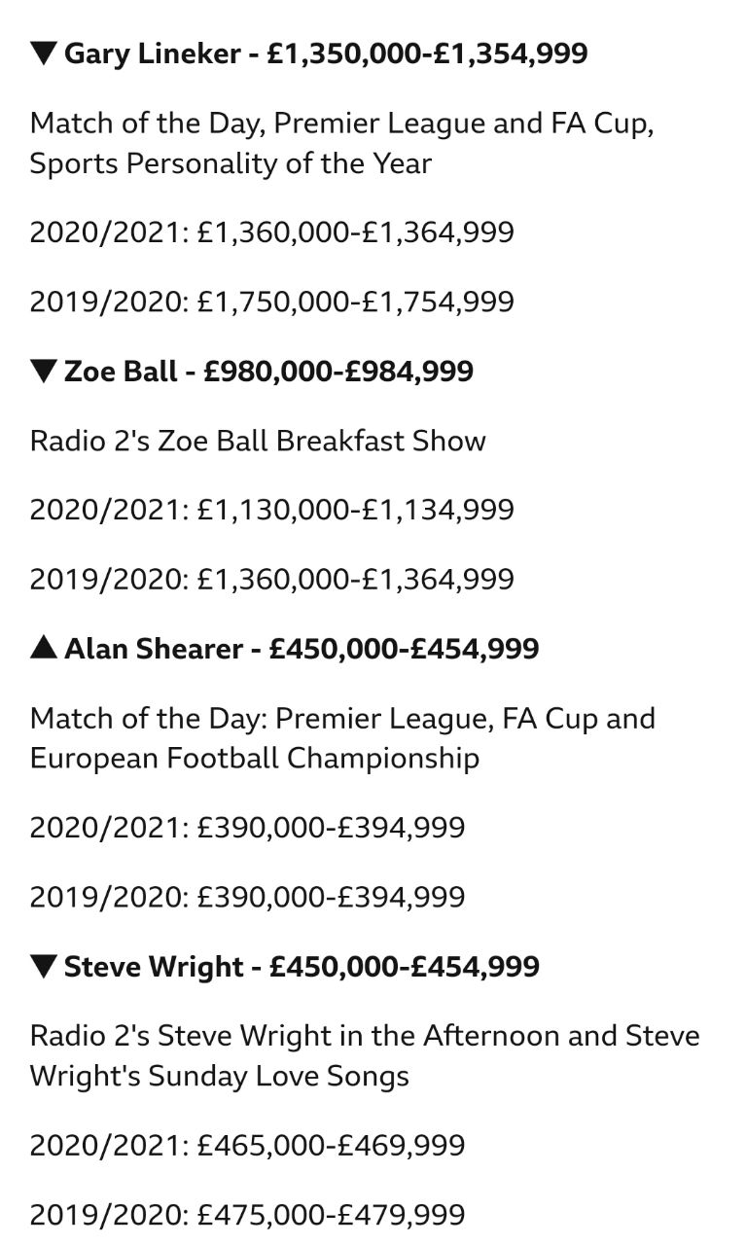Click the down triangle next to Zoe Ball
The height and width of the screenshot is (1245, 746).
click(x=44, y=371)
